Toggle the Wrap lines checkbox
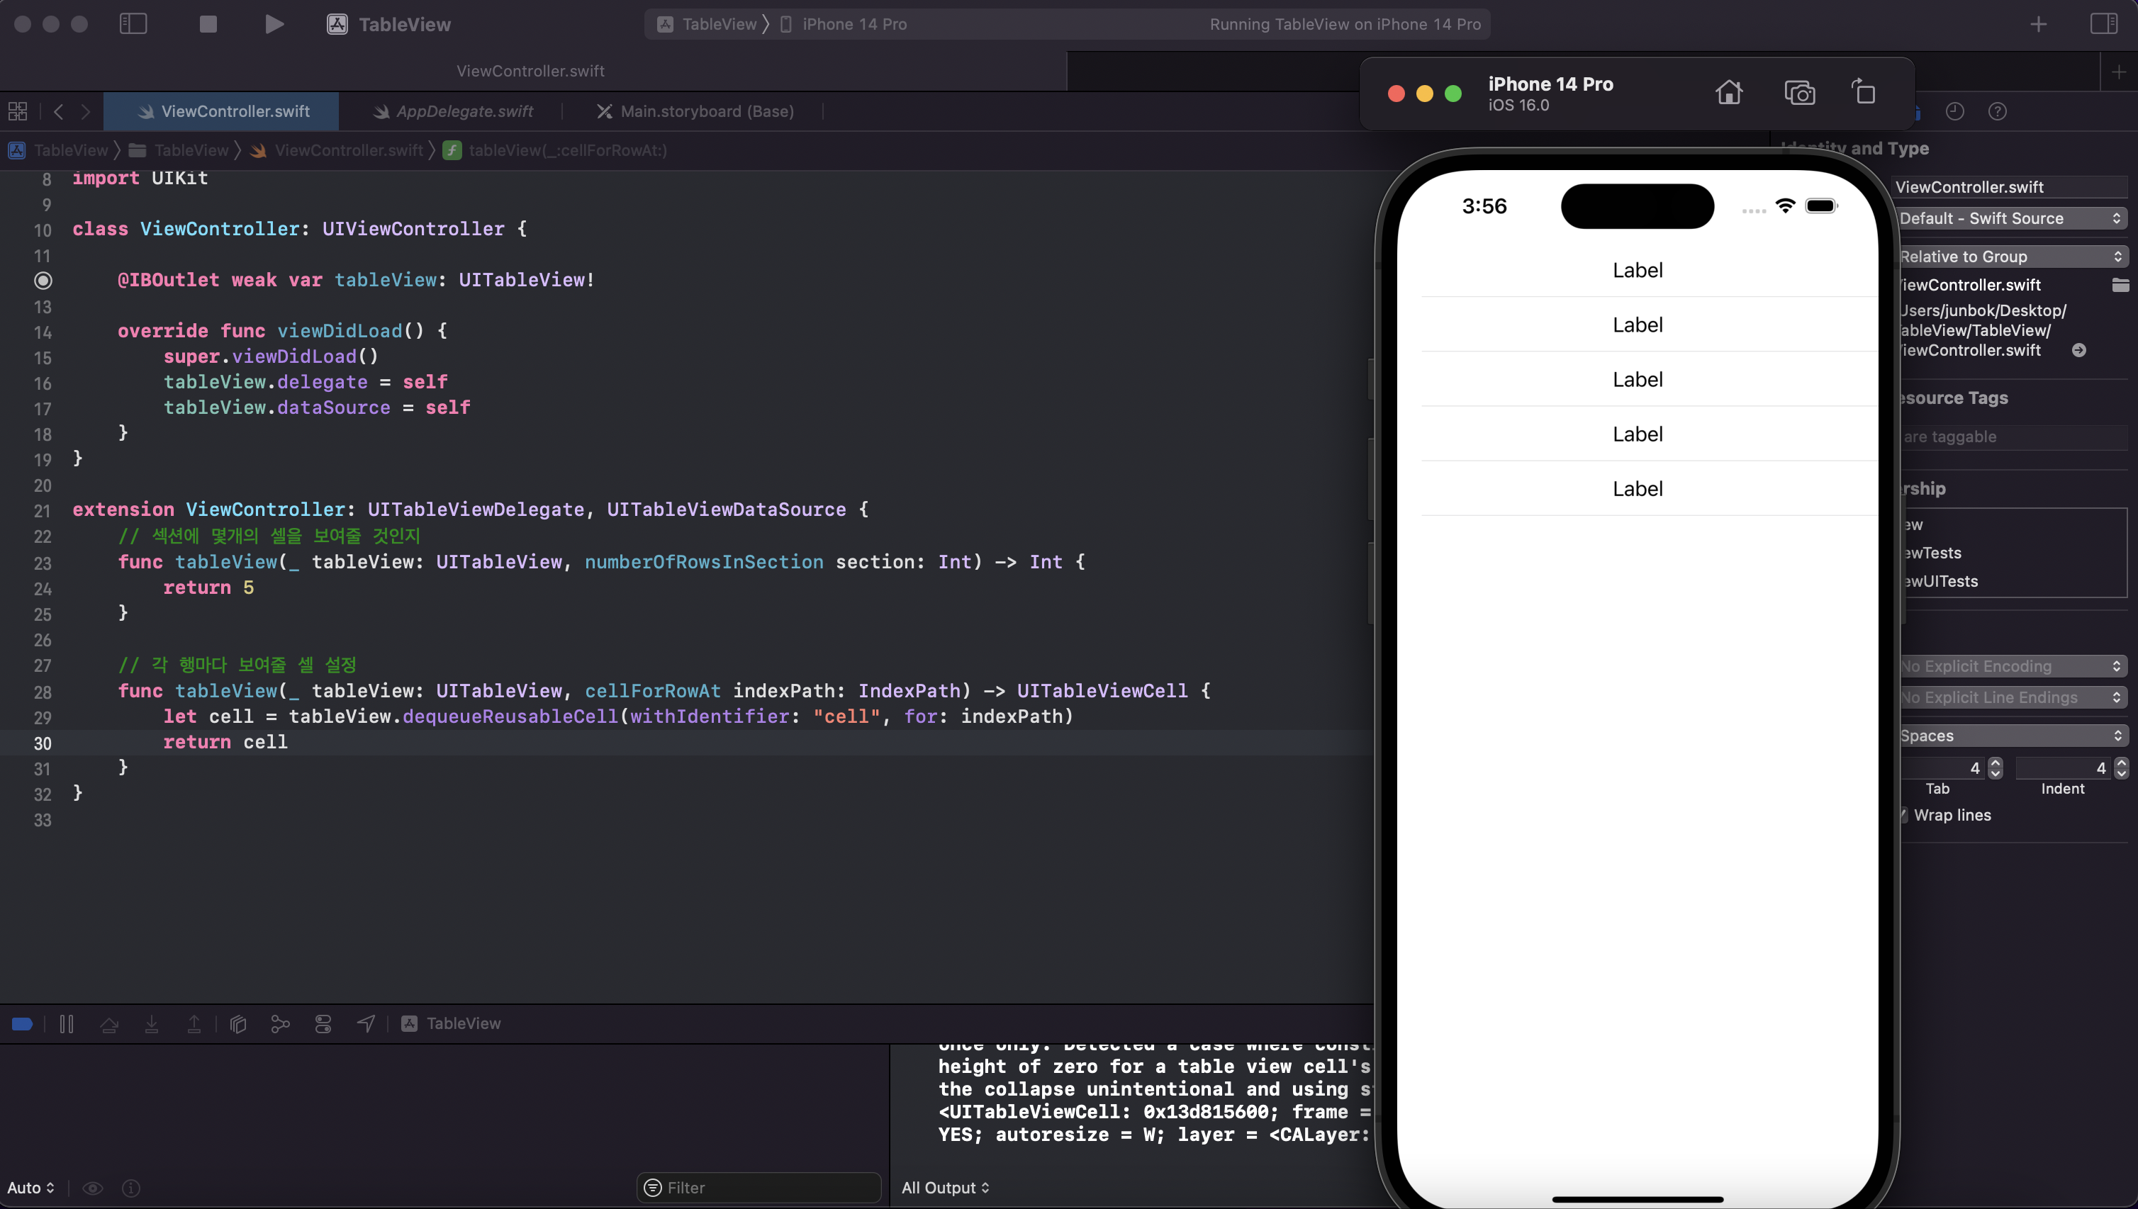Image resolution: width=2138 pixels, height=1209 pixels. tap(1905, 816)
